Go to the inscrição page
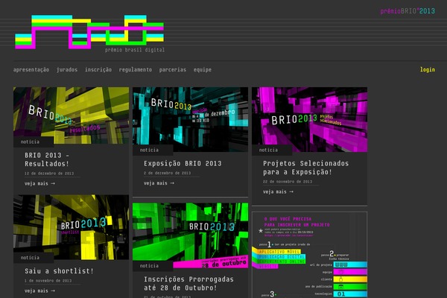The image size is (447, 298). coord(98,69)
